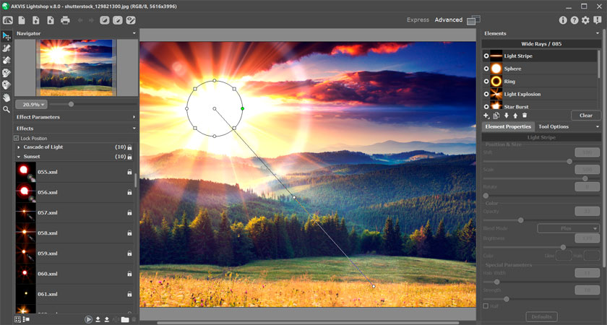Collapse the Elements panel arrow

point(598,34)
